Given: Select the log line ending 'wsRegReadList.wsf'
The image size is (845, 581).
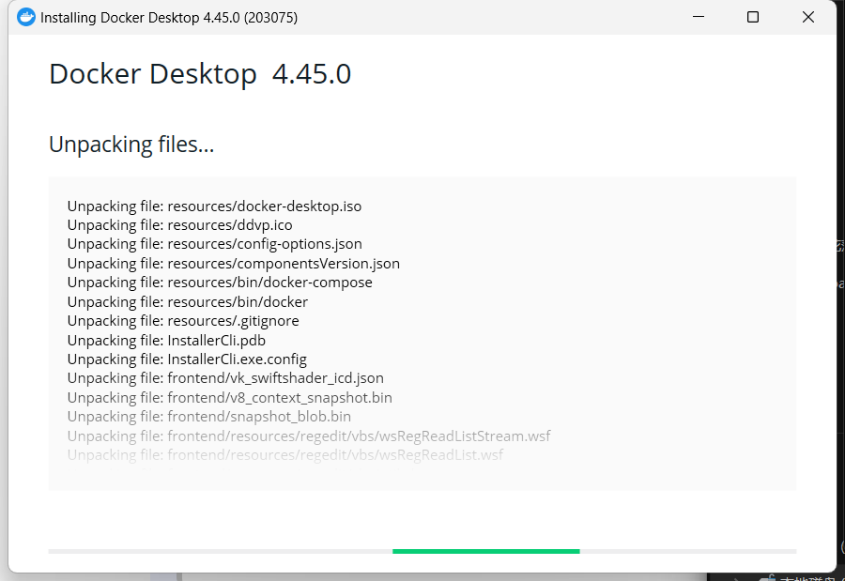Looking at the screenshot, I should tap(285, 455).
